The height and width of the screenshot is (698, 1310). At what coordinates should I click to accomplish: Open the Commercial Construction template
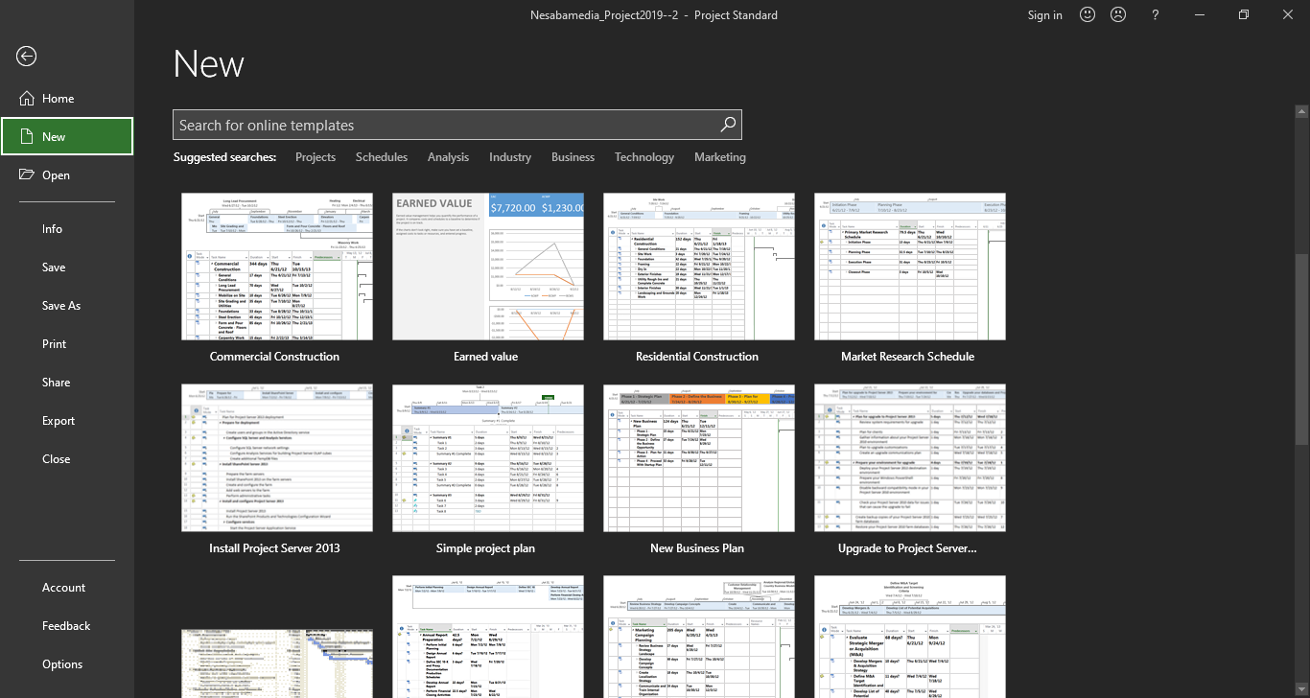click(x=276, y=267)
